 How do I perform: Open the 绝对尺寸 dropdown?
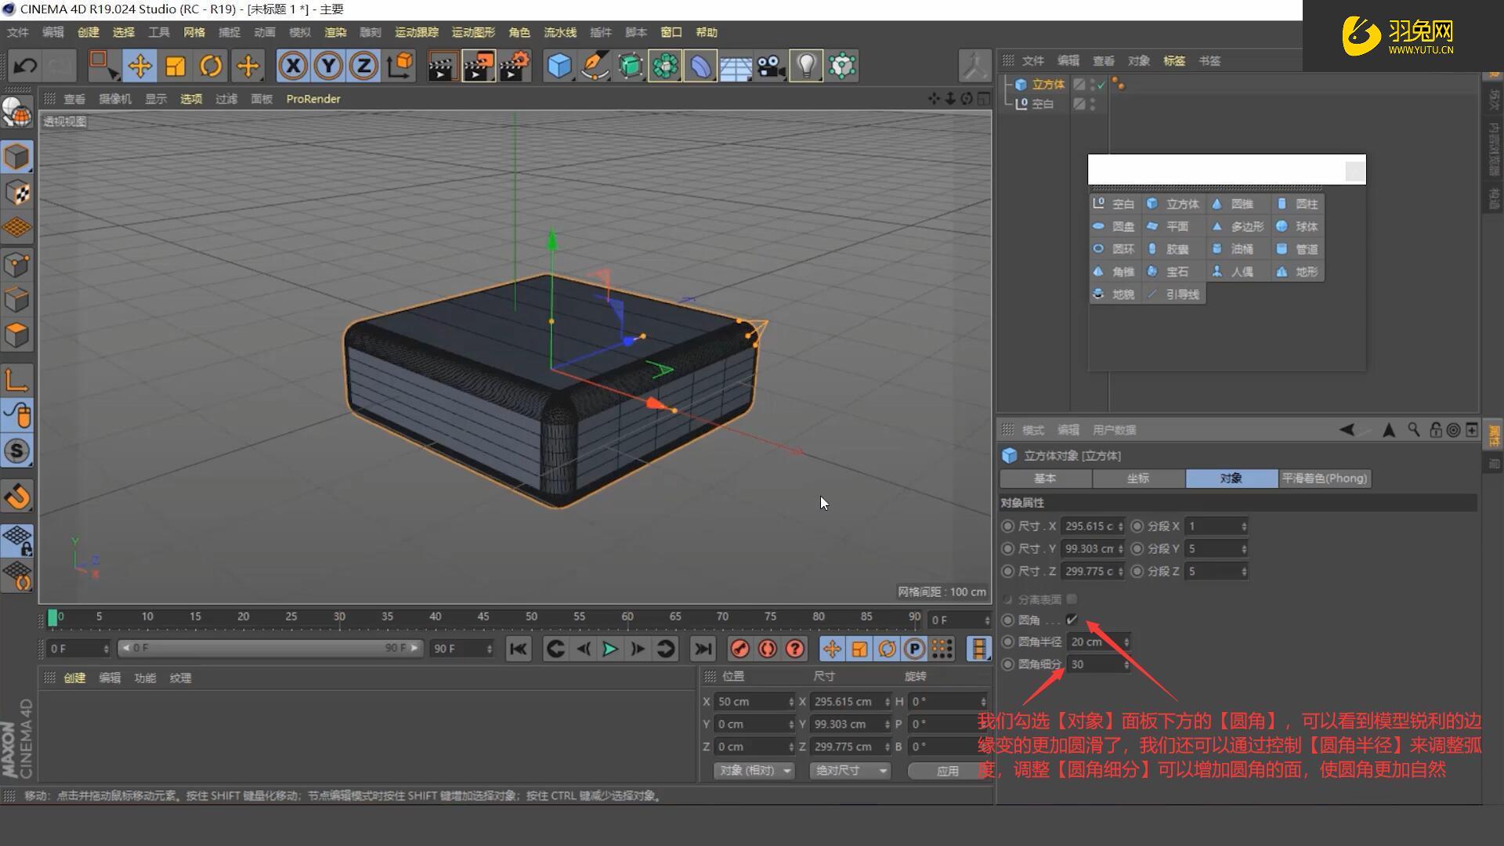coord(849,771)
